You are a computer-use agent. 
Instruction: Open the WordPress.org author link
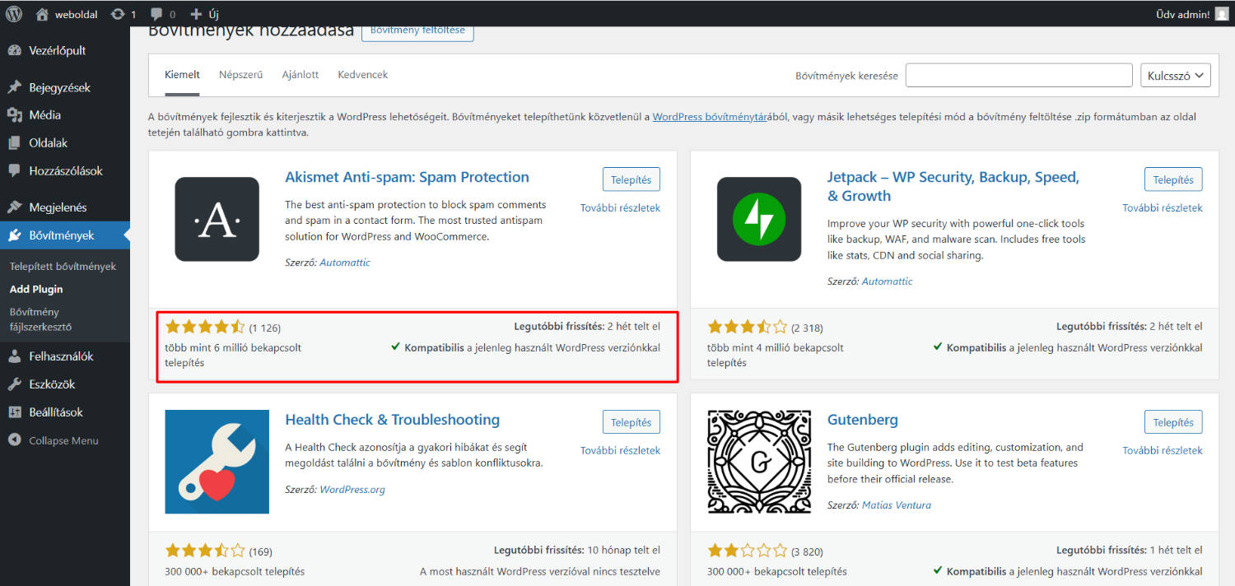352,489
